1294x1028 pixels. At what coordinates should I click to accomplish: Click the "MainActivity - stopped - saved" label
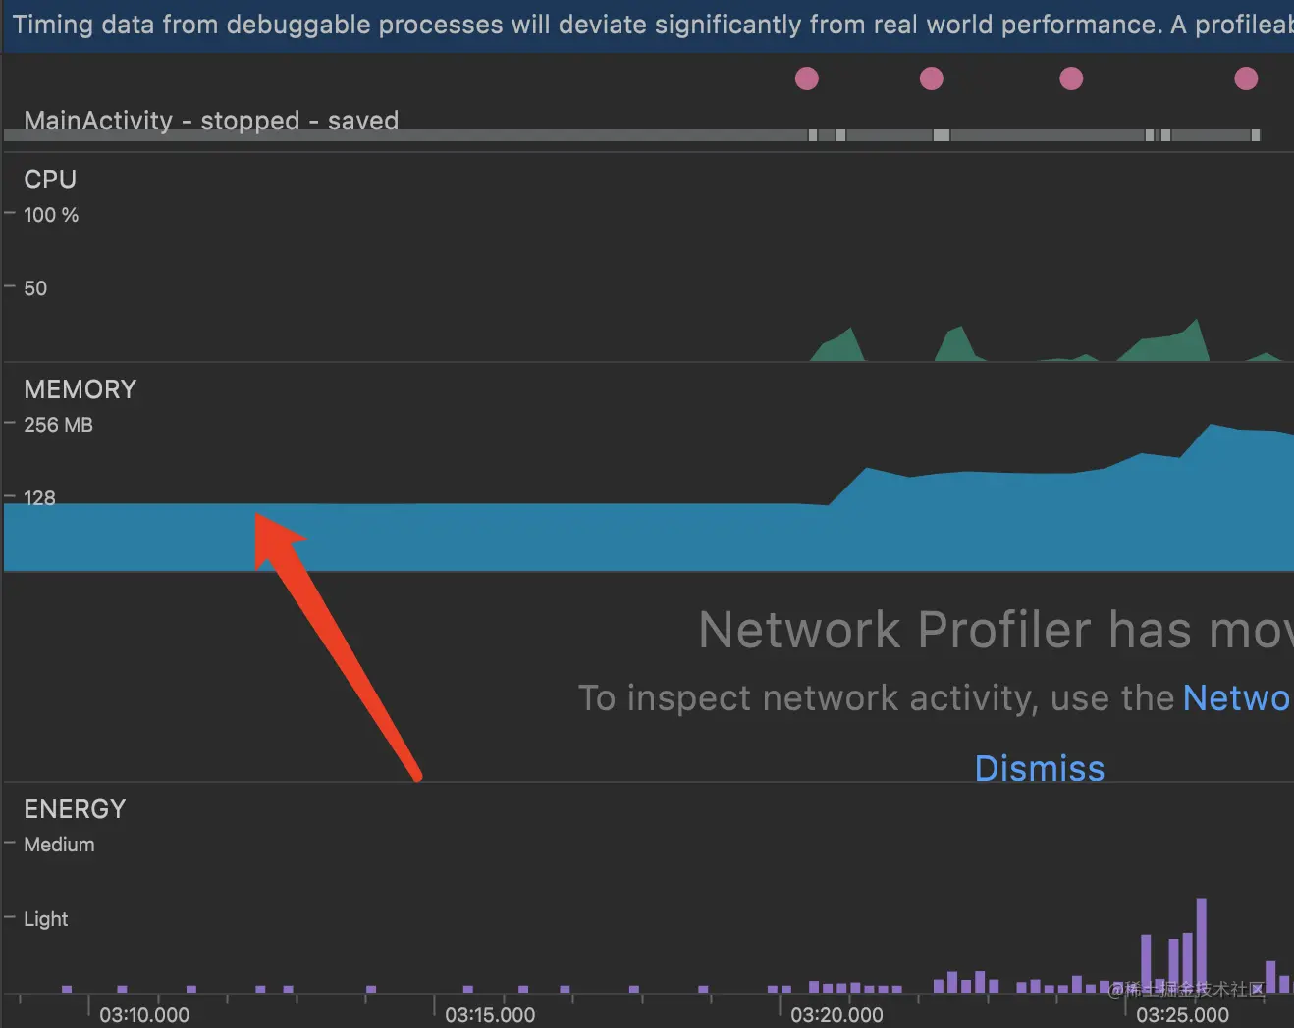pos(211,121)
